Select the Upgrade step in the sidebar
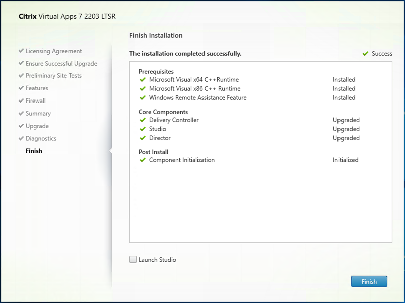Screen dimensions: 405x303 37,126
